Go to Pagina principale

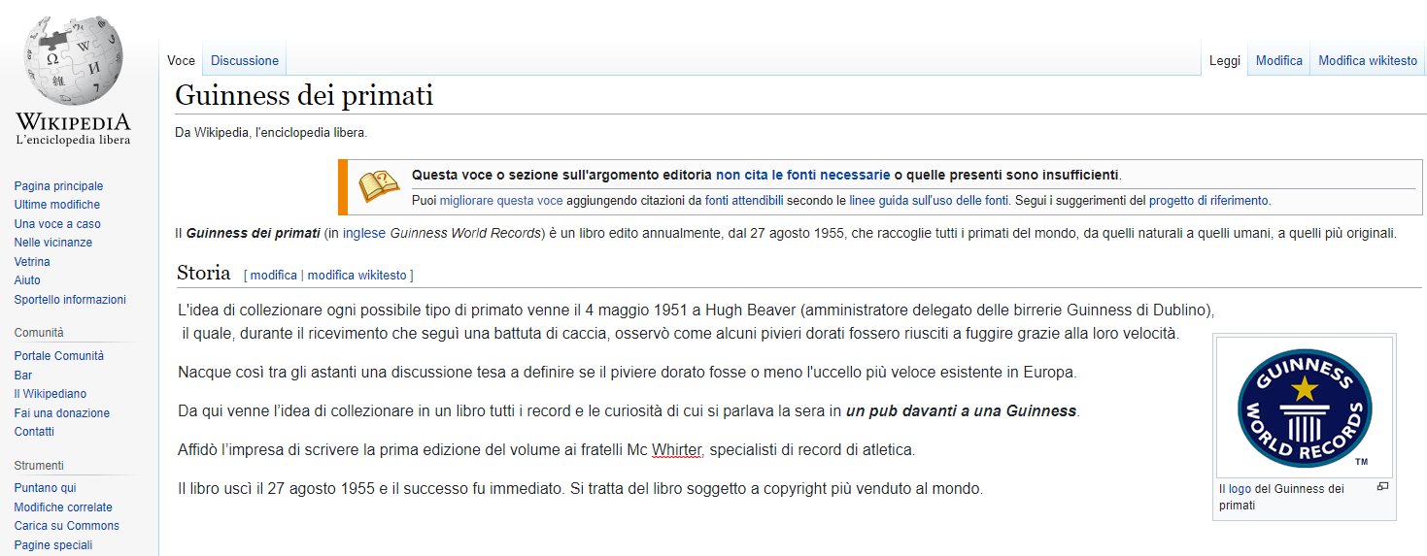(58, 186)
